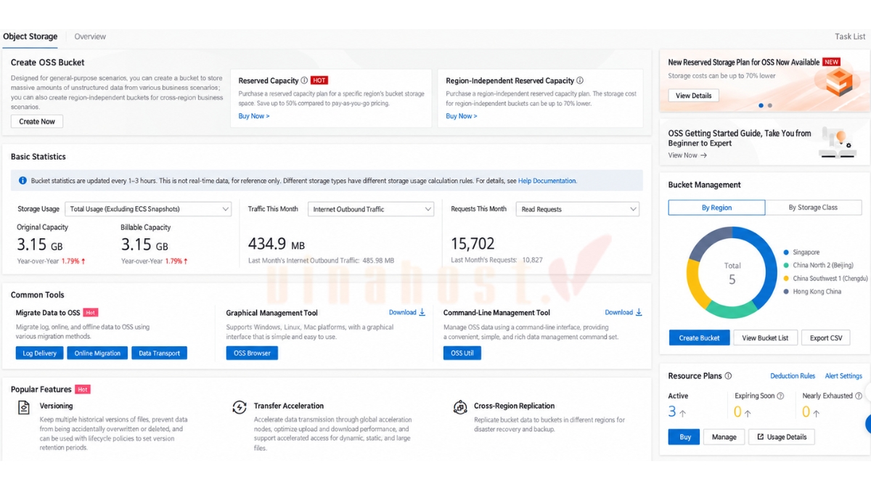This screenshot has height=490, width=871.
Task: Click Buy Now under Region-Independent Reserved Capacity
Action: tap(462, 116)
